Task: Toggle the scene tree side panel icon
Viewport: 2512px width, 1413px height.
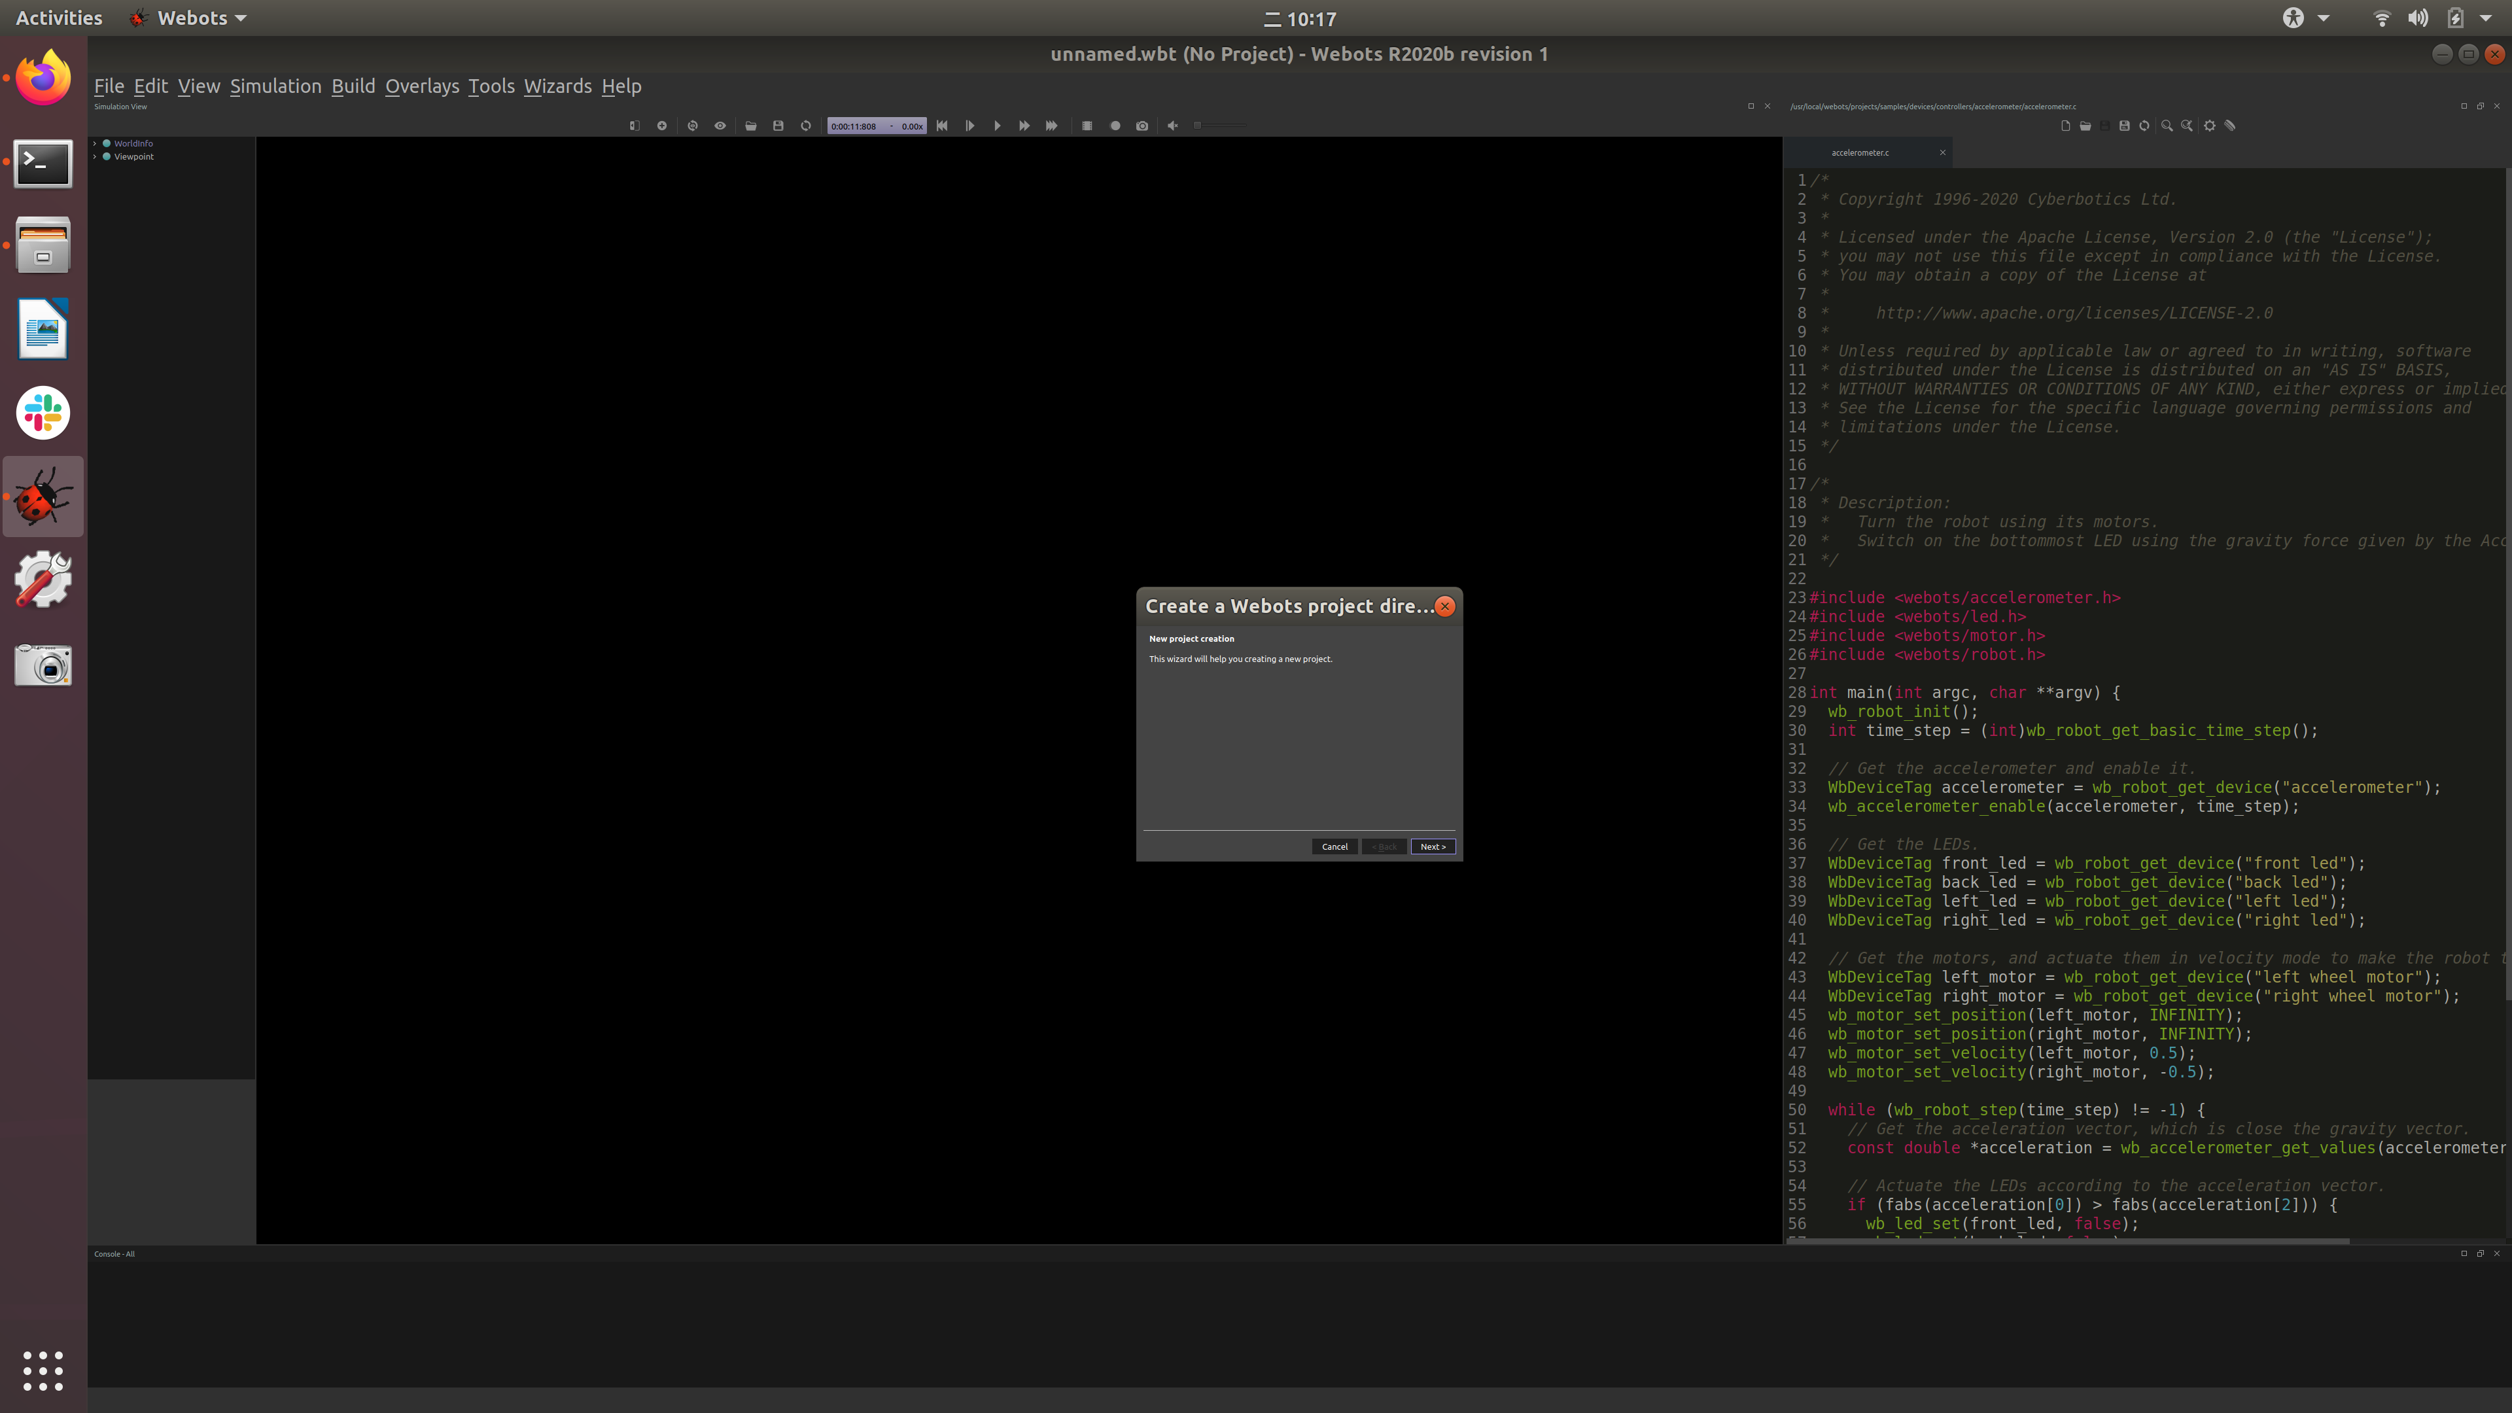Action: click(634, 126)
